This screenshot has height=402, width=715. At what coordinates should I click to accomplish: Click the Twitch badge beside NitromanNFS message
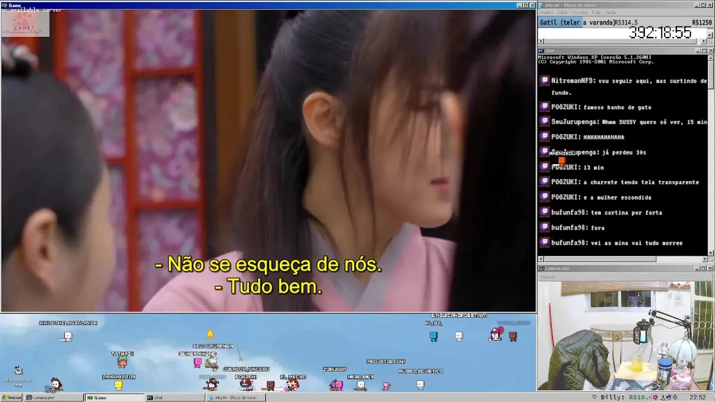tap(545, 80)
